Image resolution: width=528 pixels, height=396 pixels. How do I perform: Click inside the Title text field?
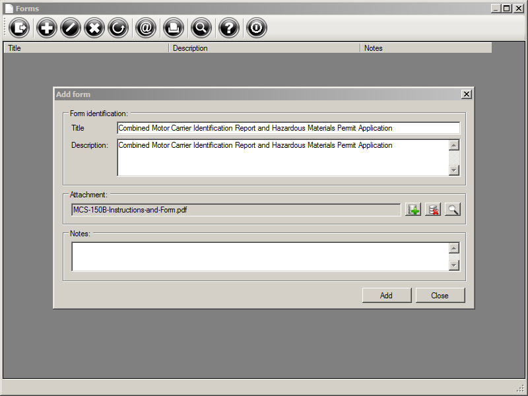(x=288, y=128)
